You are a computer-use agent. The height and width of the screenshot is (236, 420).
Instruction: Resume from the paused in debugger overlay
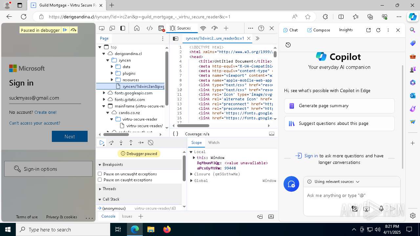tap(65, 30)
